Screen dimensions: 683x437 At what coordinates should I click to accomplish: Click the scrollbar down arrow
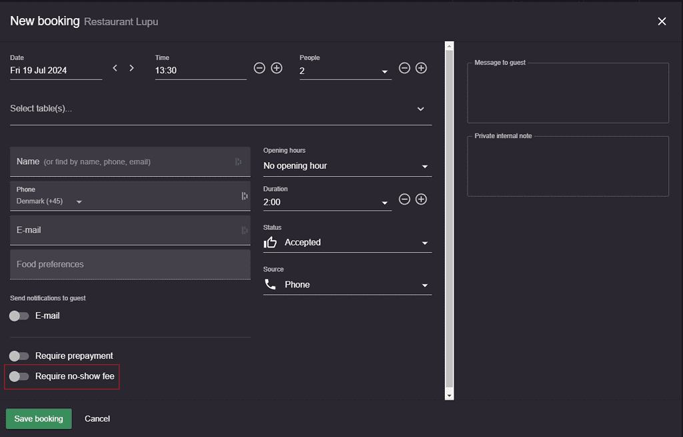pyautogui.click(x=449, y=396)
